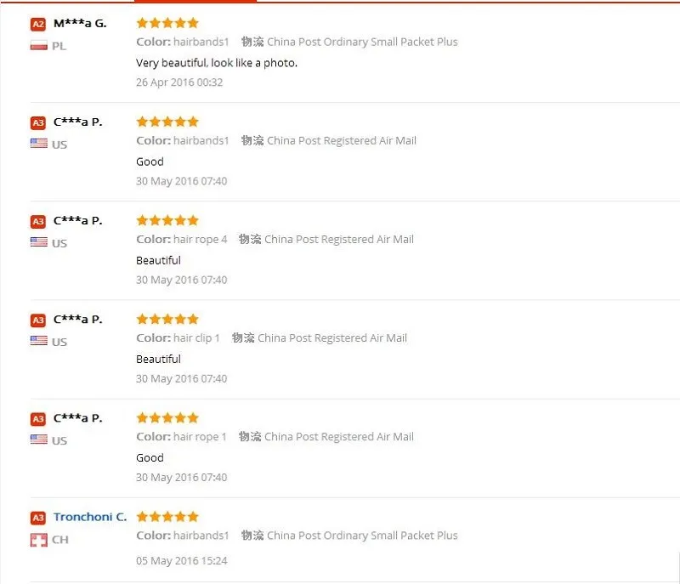
Task: Click the A3 badge on the hair rope 1 review
Action: 38,419
